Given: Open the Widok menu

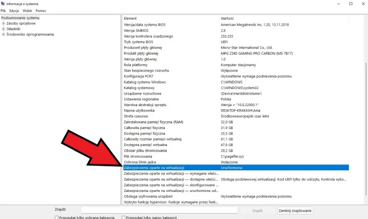Looking at the screenshot, I should click(x=27, y=11).
